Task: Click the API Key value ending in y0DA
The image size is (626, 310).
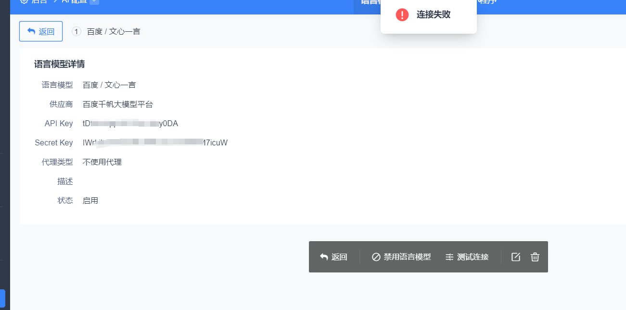Action: point(130,123)
